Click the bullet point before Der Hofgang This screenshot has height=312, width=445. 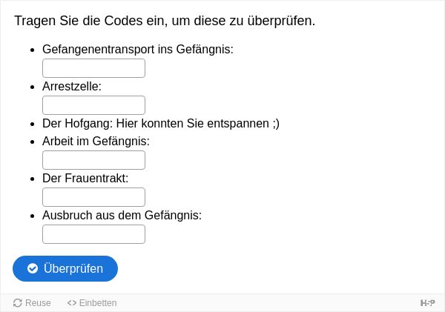(x=33, y=125)
